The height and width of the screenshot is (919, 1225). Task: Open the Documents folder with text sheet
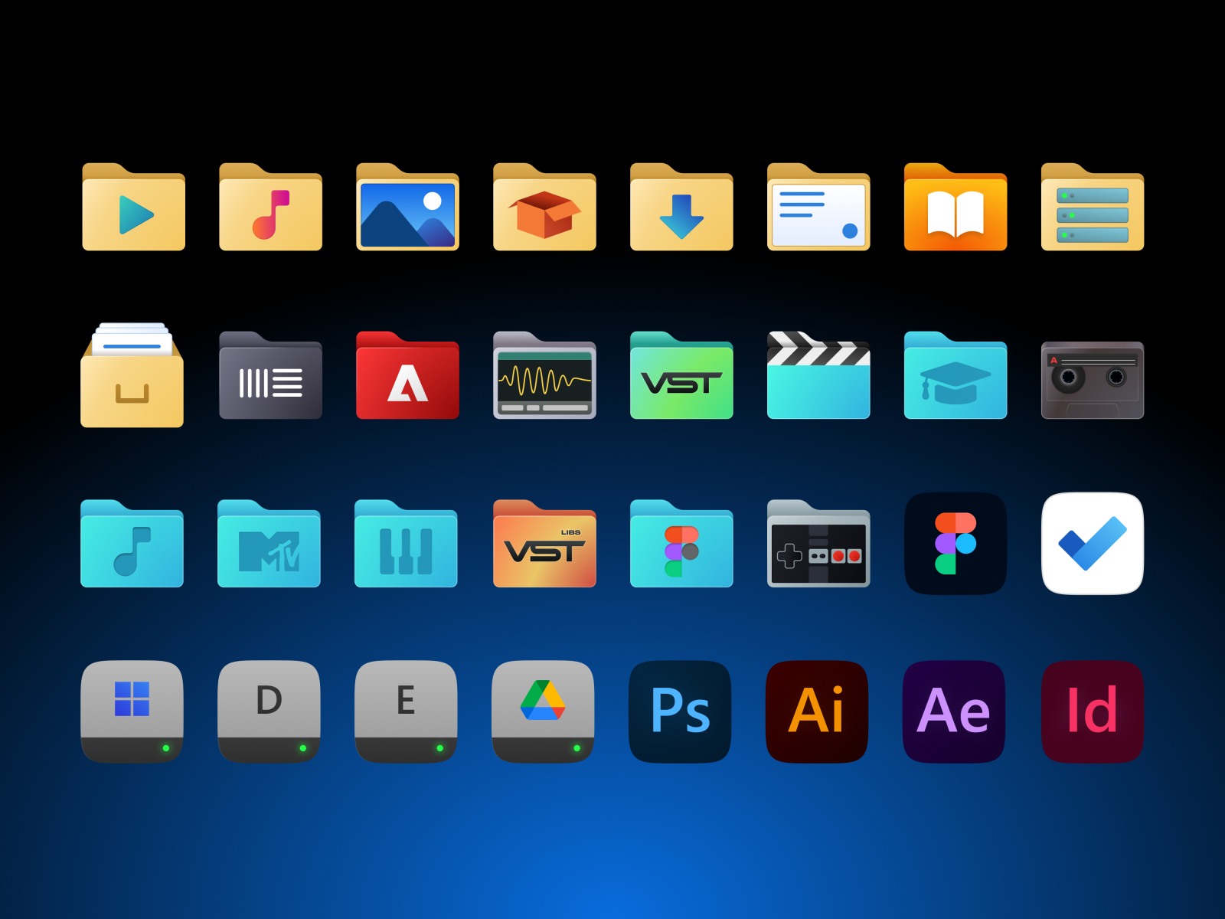819,207
